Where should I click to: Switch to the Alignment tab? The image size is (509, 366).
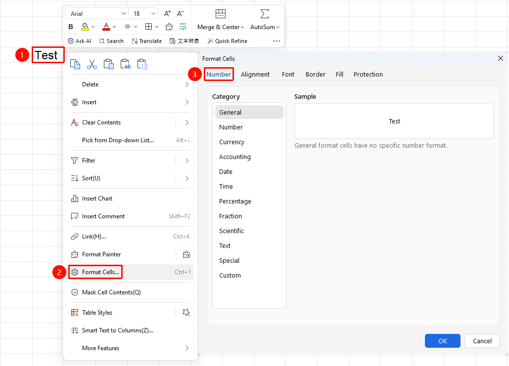(255, 74)
